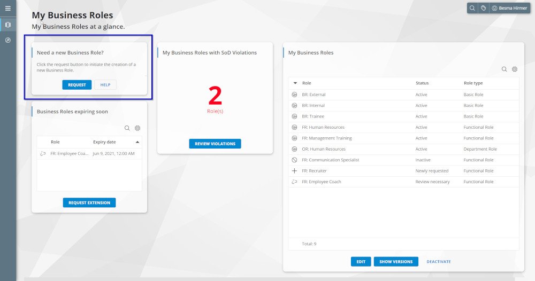Click the HELP button
The width and height of the screenshot is (535, 281).
105,85
